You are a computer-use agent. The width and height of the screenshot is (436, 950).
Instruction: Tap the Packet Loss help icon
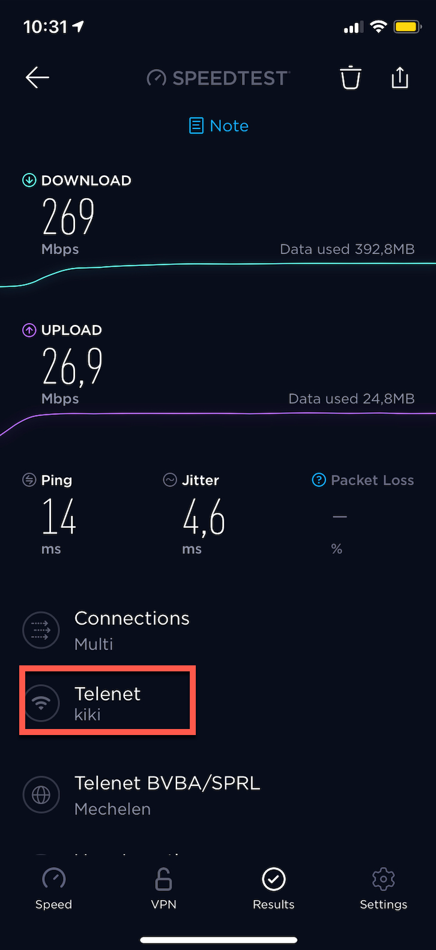pos(319,480)
